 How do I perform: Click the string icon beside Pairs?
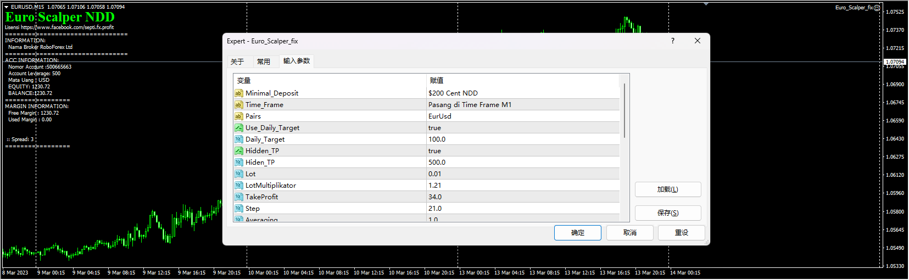(x=238, y=116)
